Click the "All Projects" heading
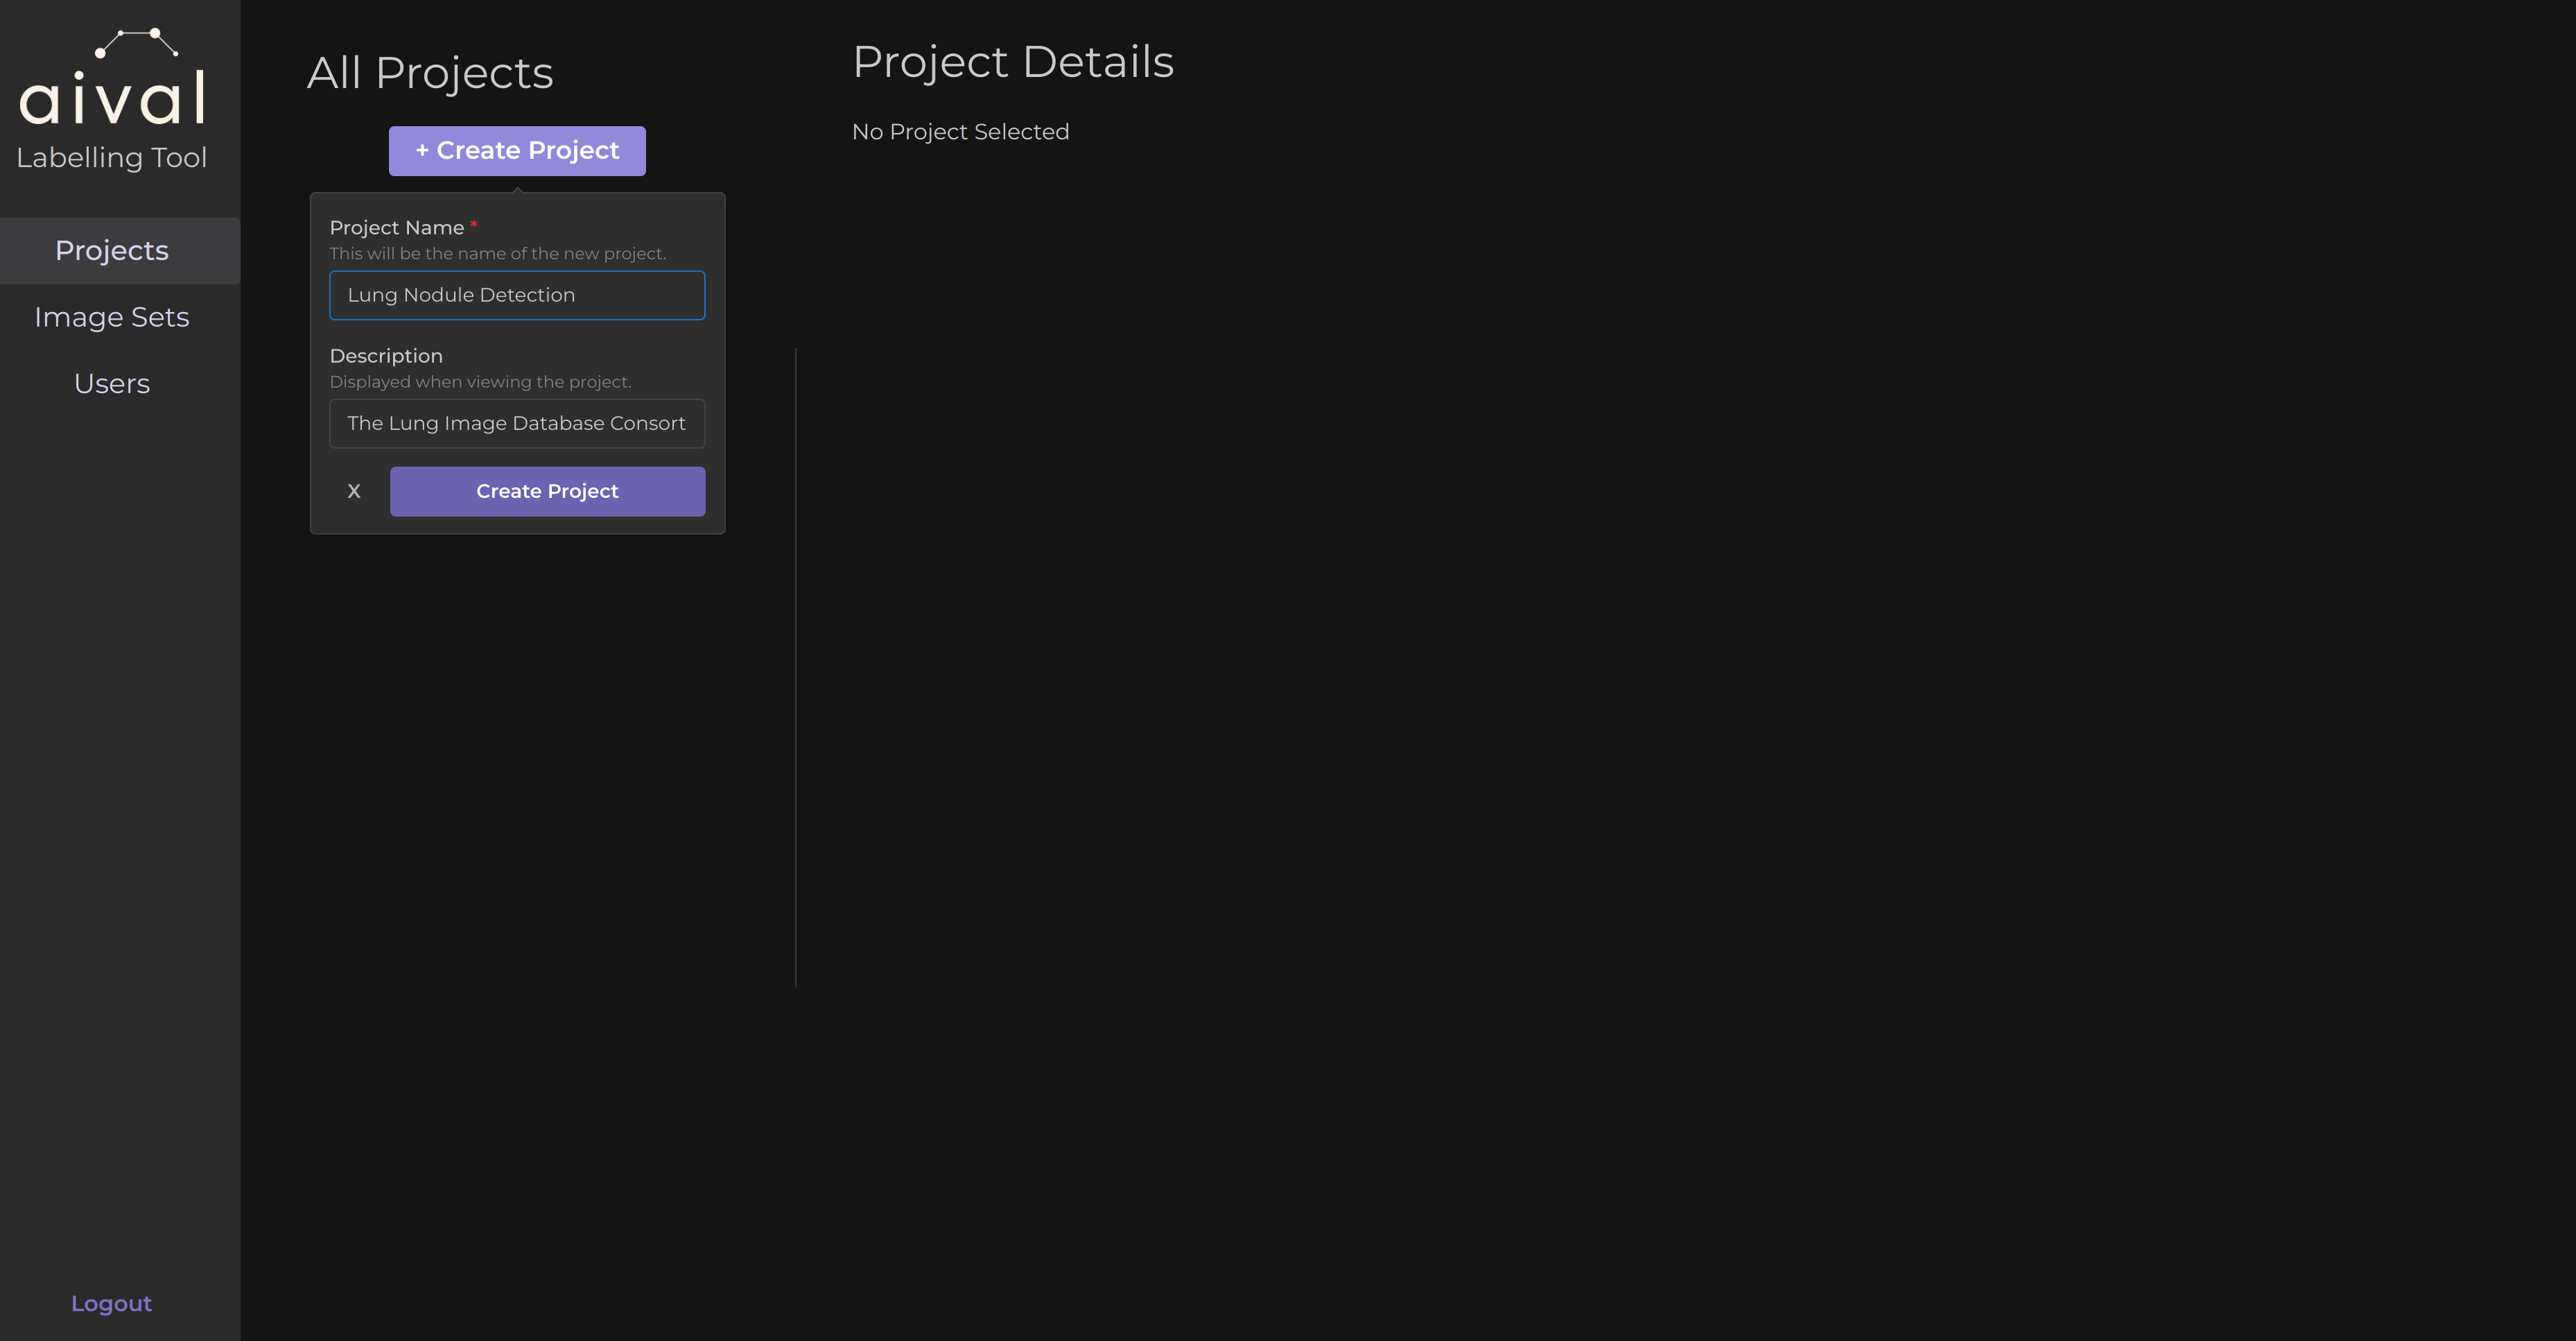This screenshot has width=2576, height=1341. [x=430, y=73]
